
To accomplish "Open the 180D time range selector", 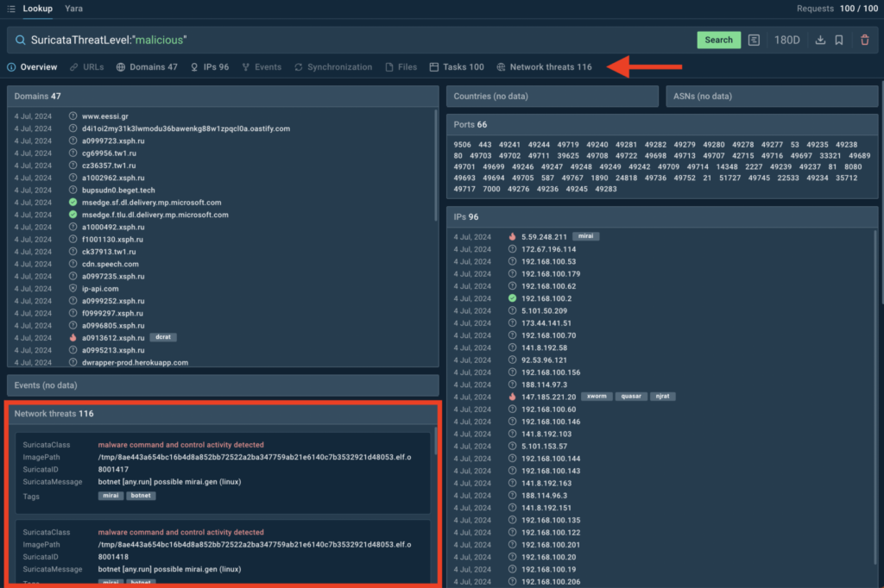I will (786, 40).
